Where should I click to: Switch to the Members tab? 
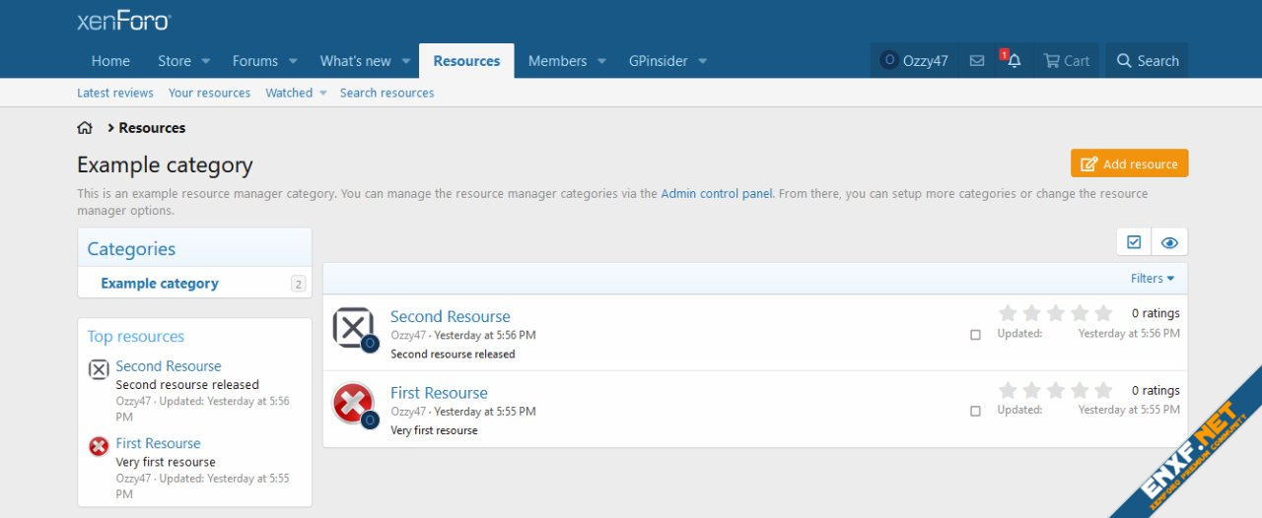tap(557, 61)
